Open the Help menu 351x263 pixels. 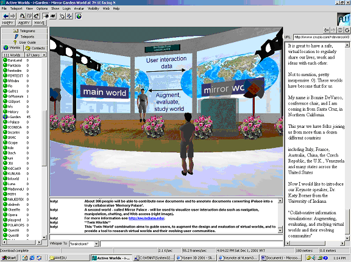click(116, 9)
